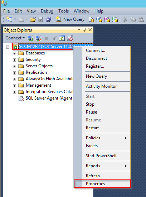
Task: Click the New Project toolbar icon
Action: click(9, 19)
